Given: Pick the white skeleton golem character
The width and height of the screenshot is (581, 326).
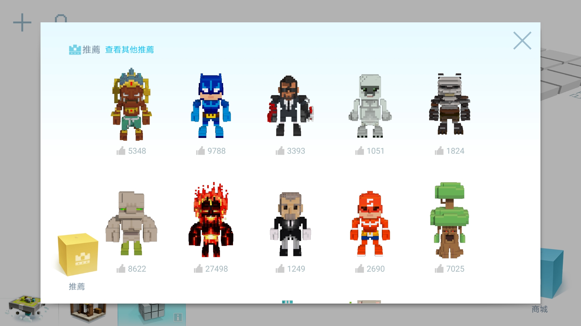Looking at the screenshot, I should coord(370,106).
